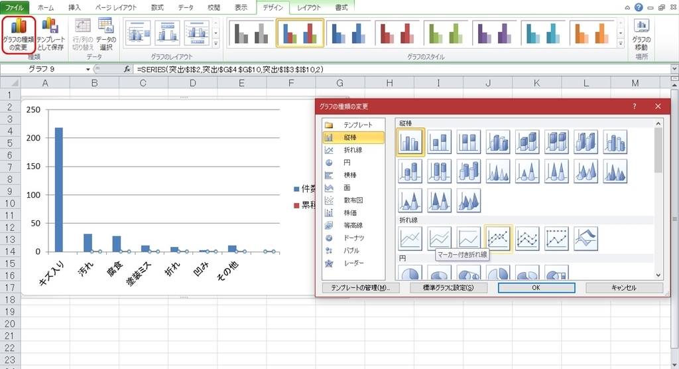
Task: Click the insert function fx button
Action: click(127, 70)
